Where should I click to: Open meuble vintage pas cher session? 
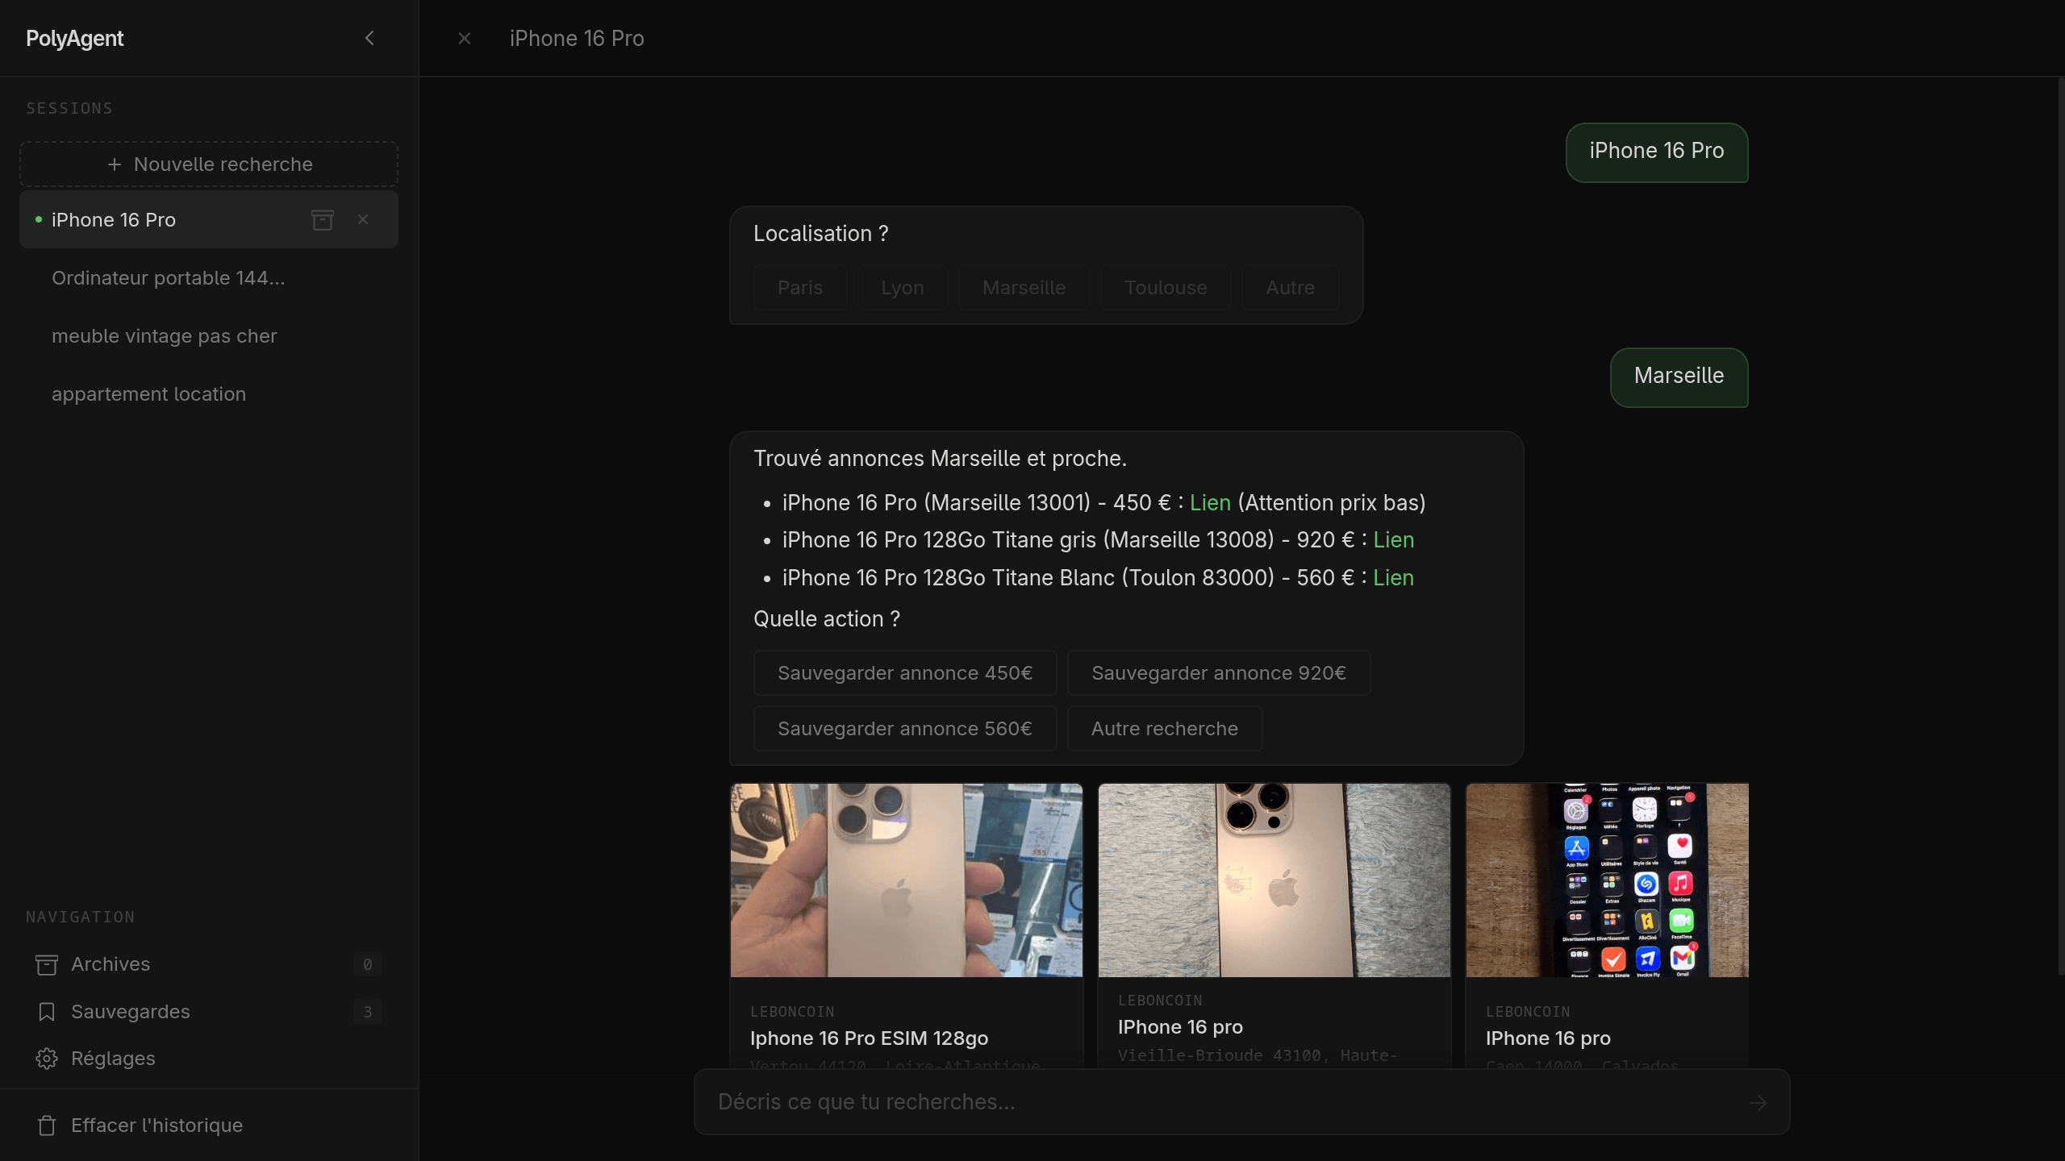(x=209, y=335)
